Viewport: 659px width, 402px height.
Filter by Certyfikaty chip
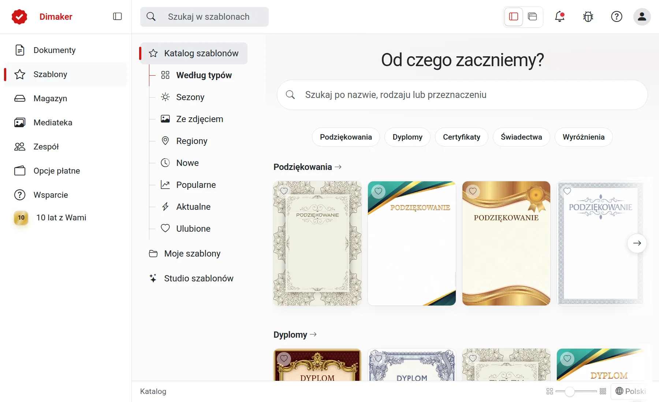(461, 137)
